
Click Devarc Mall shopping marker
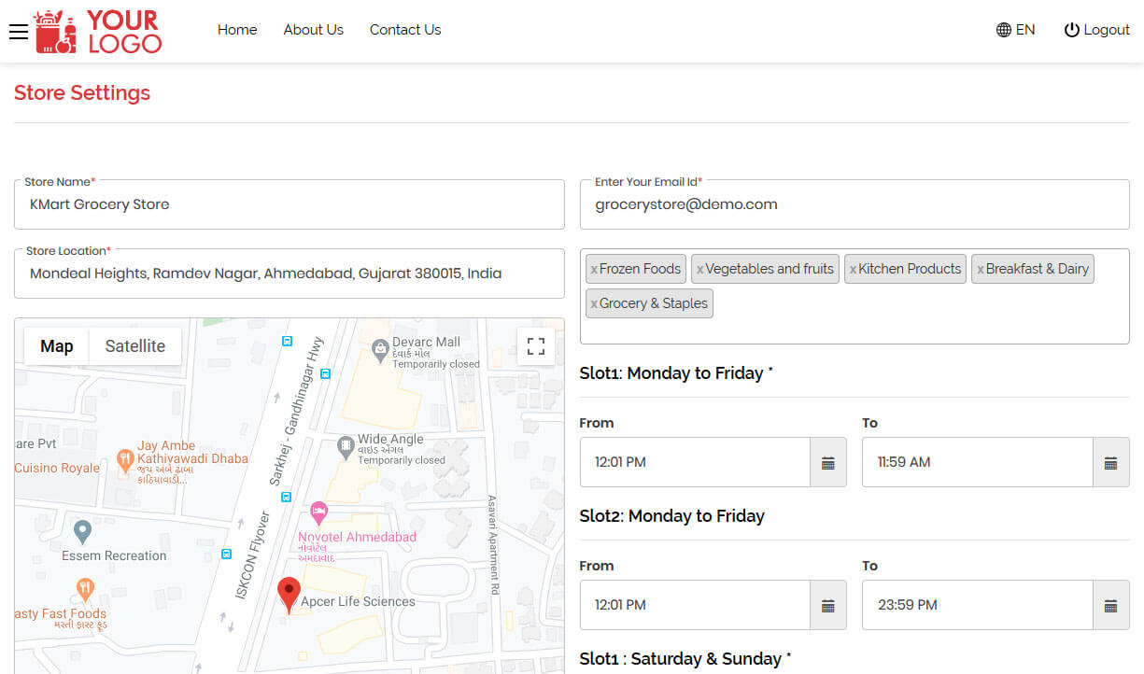tap(380, 350)
